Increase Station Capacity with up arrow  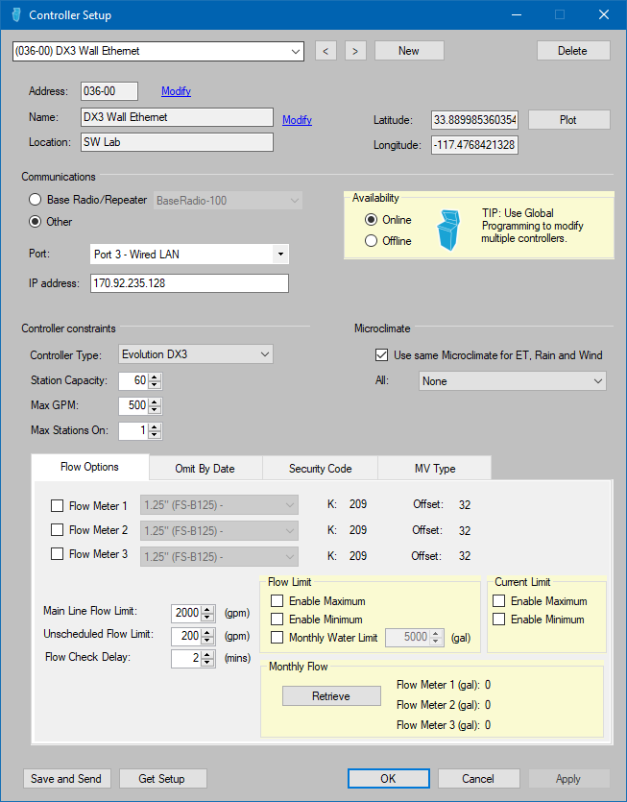tap(155, 377)
